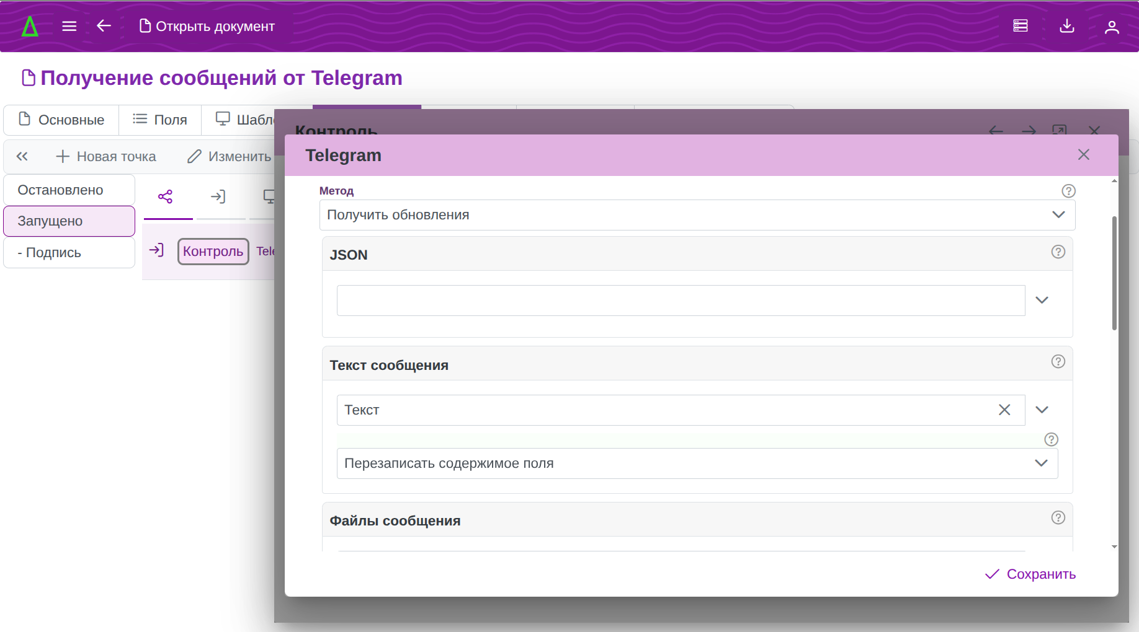Show help for Текст сообщения section
Viewport: 1139px width, 632px height.
1058,362
